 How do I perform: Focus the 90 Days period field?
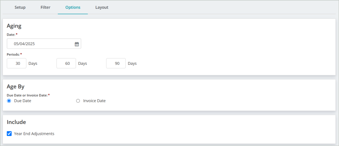(x=116, y=63)
